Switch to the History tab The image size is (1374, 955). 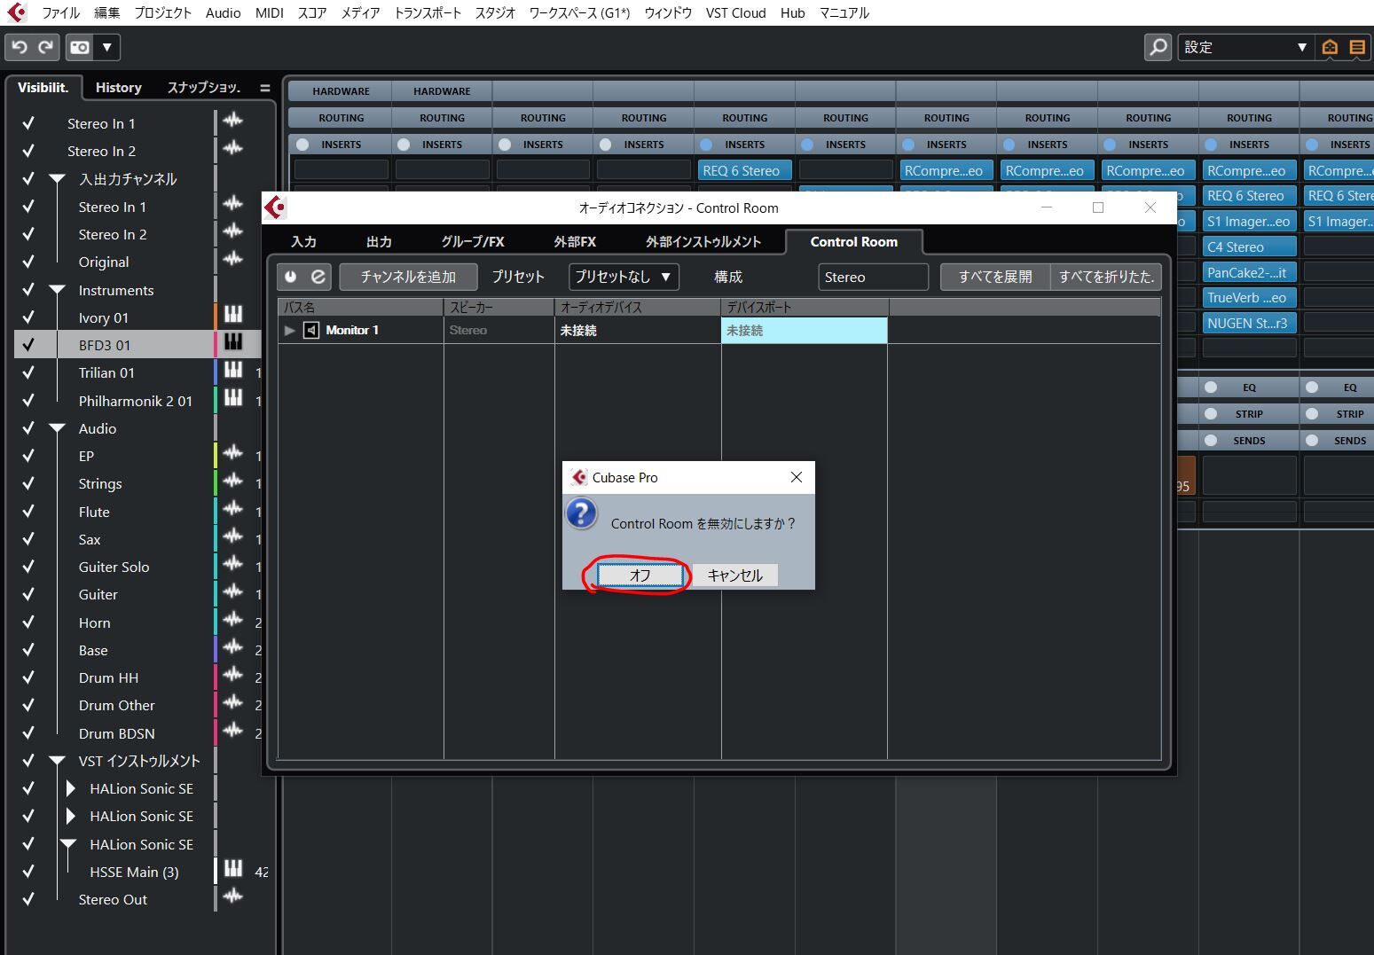(119, 87)
